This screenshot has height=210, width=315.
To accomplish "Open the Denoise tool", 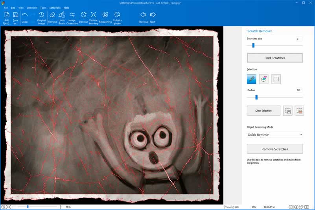I will tap(83, 18).
